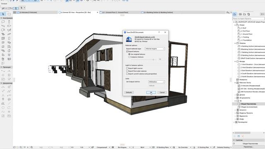Collapse the Этажи folder in the Navigator
This screenshot has width=265, height=149.
pos(235,25)
